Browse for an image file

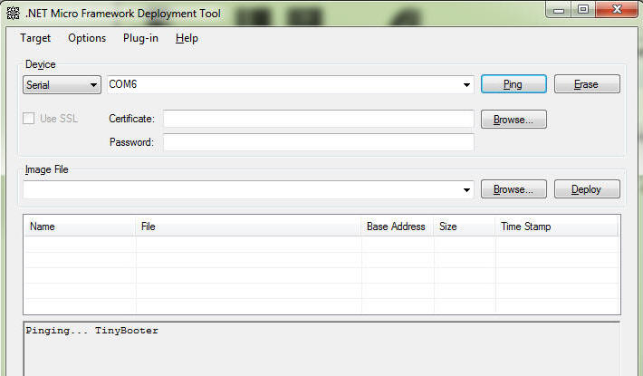click(x=513, y=189)
